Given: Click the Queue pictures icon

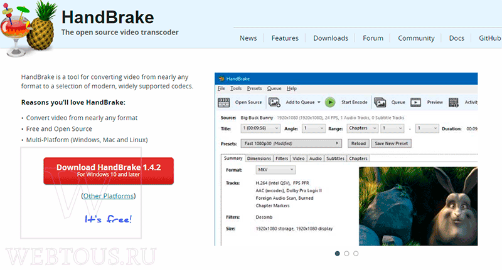Looking at the screenshot, I should (380, 102).
